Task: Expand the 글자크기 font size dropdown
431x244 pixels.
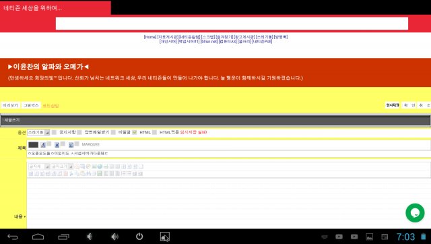Action: pyautogui.click(x=62, y=166)
